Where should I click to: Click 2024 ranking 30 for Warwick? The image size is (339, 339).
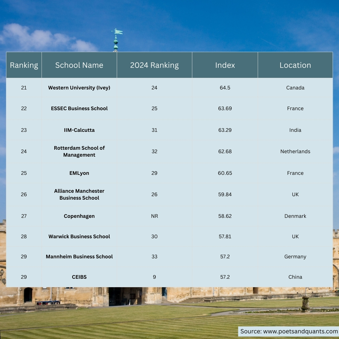(x=154, y=237)
